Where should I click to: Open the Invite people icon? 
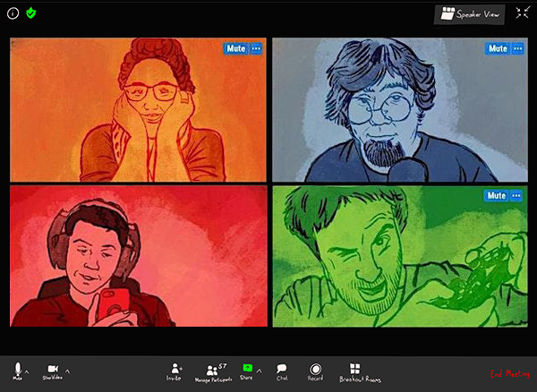175,369
